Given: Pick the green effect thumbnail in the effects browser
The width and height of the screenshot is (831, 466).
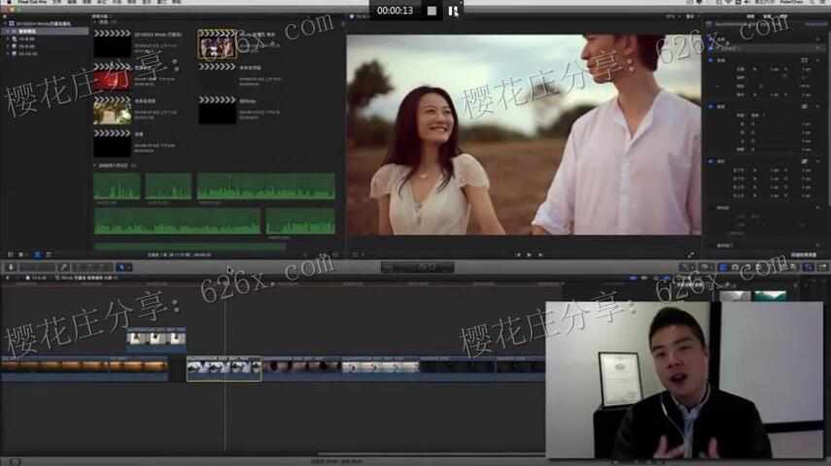Looking at the screenshot, I should click(x=770, y=295).
